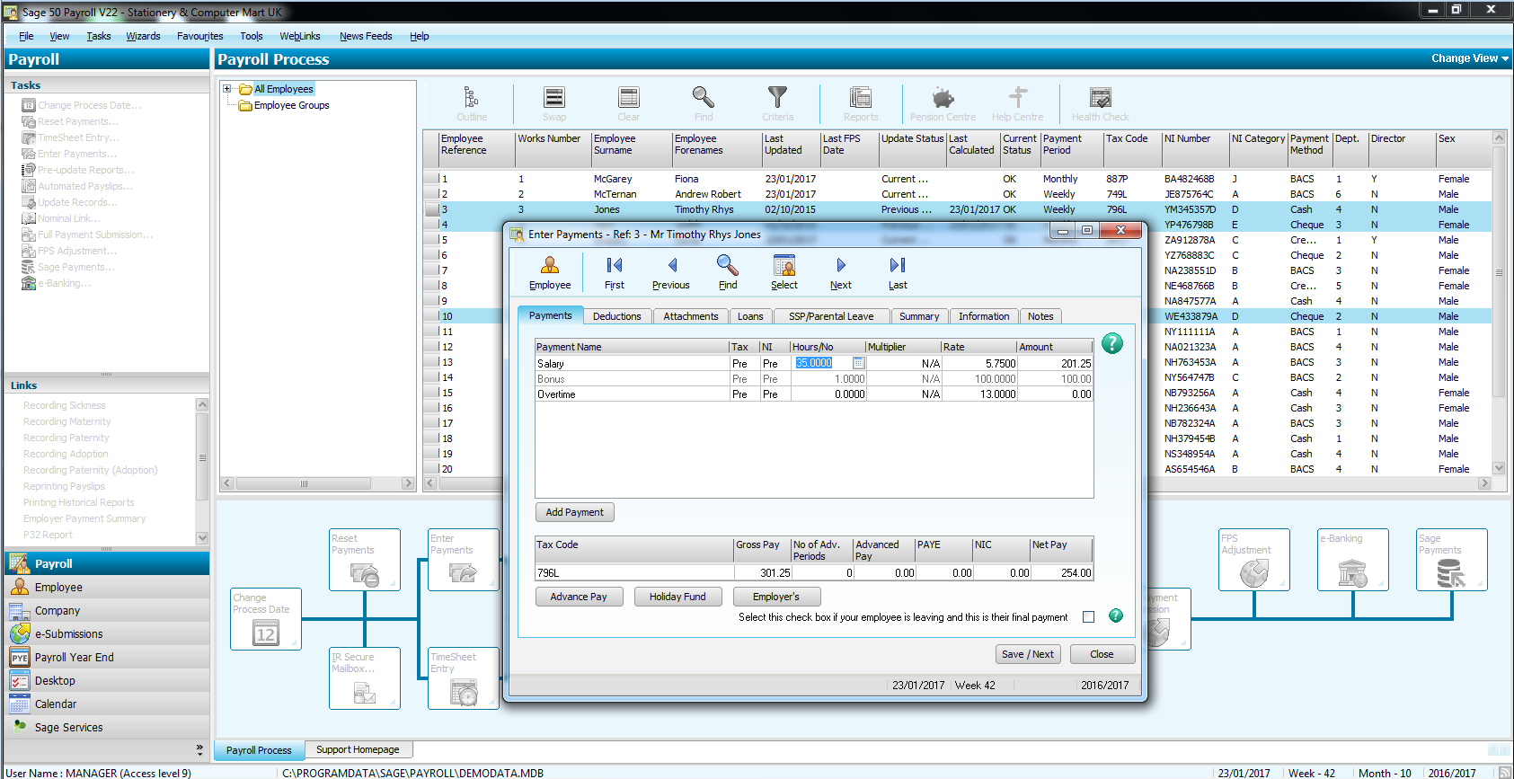Viewport: 1514px width, 779px height.
Task: Go to Next employee record
Action: point(840,272)
